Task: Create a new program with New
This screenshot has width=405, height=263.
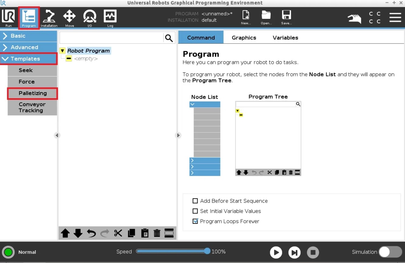Action: tap(246, 17)
